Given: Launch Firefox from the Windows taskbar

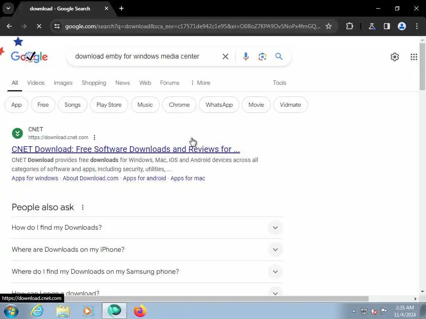Looking at the screenshot, I should (x=140, y=311).
